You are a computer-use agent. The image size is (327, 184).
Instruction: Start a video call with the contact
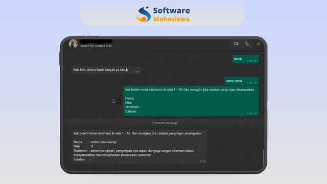pos(236,43)
